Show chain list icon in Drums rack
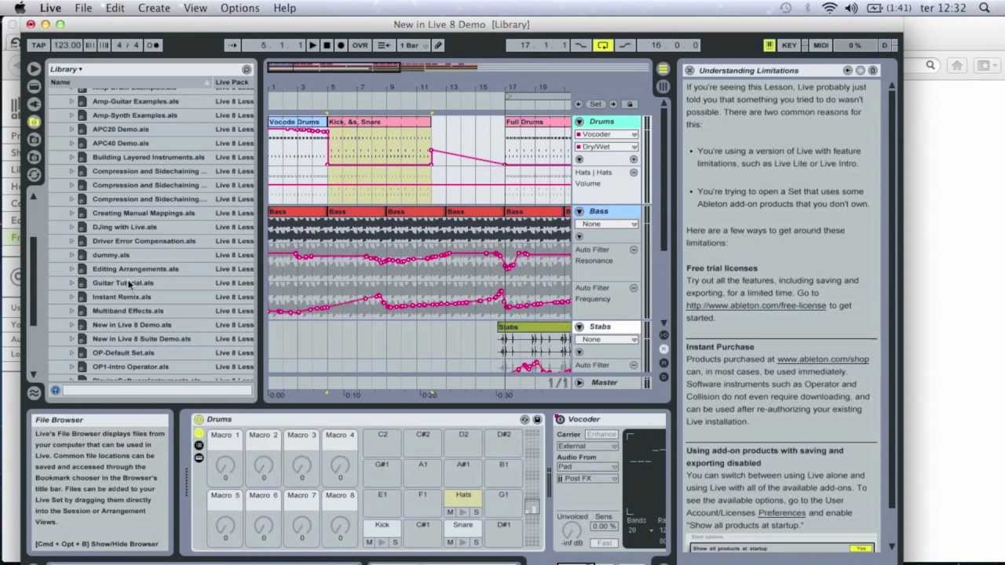This screenshot has height=565, width=1005. point(199,446)
